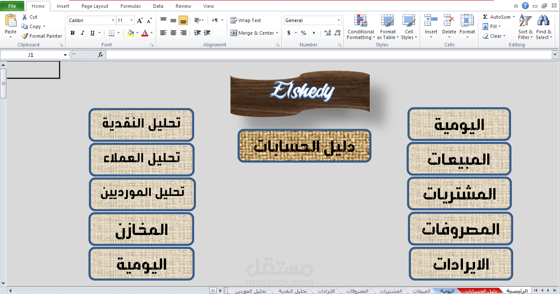Toggle Top Align
Image resolution: width=560 pixels, height=294 pixels.
[163, 20]
